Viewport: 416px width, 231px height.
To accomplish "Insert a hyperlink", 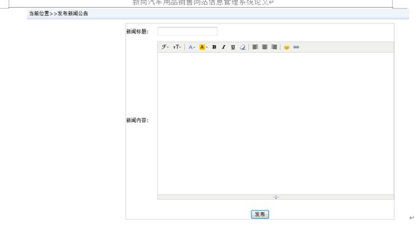I will click(296, 47).
